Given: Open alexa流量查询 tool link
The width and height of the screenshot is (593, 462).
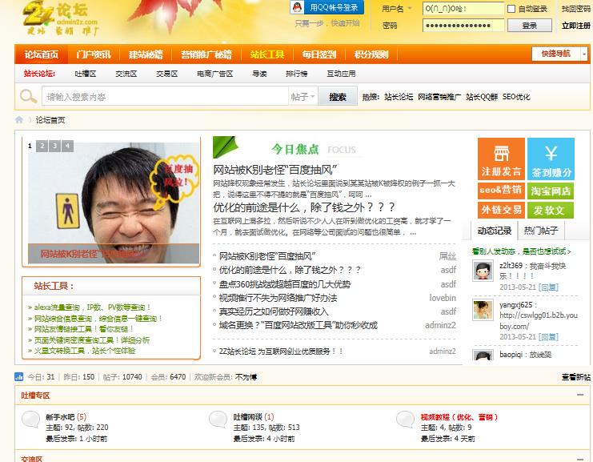Looking at the screenshot, I should click(91, 307).
